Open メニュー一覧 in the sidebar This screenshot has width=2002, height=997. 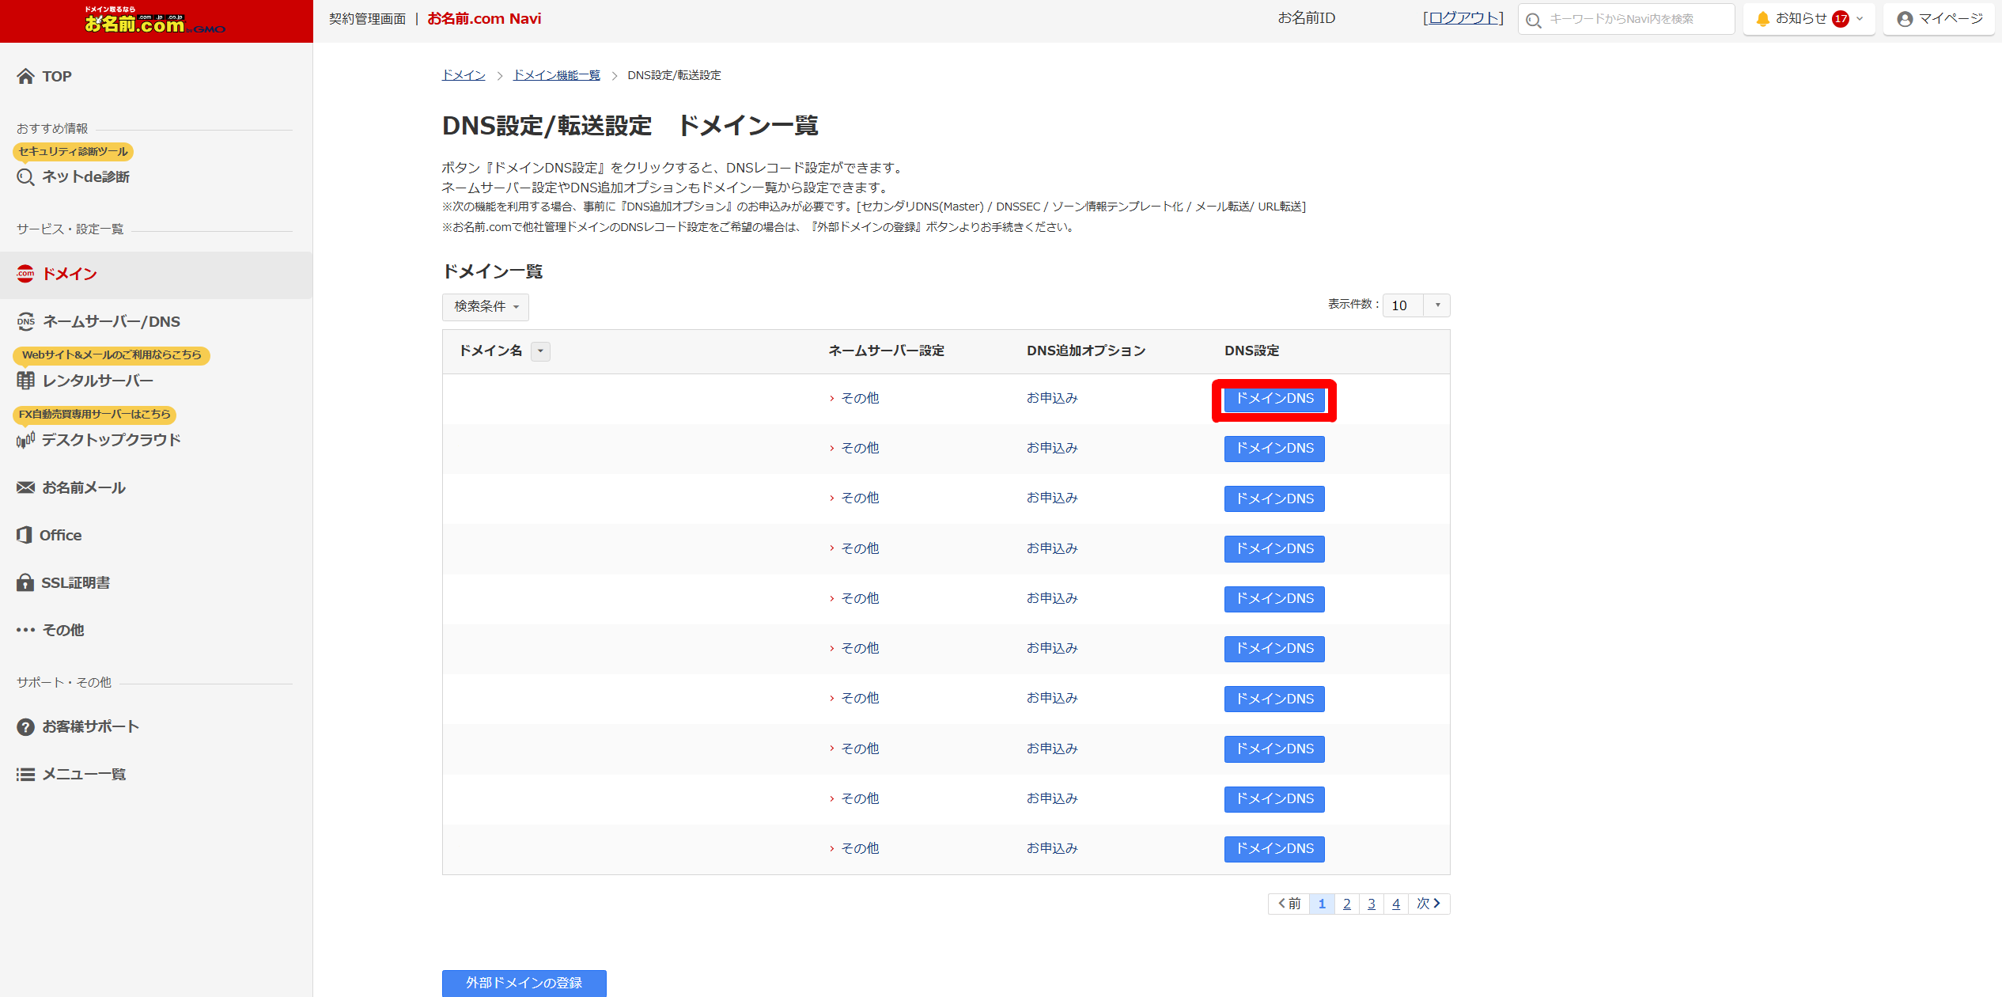83,774
